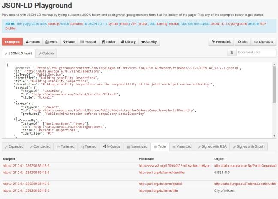Click subject link in the 'City of Mikkeli' row
This screenshot has height=199, width=278.
[26, 190]
